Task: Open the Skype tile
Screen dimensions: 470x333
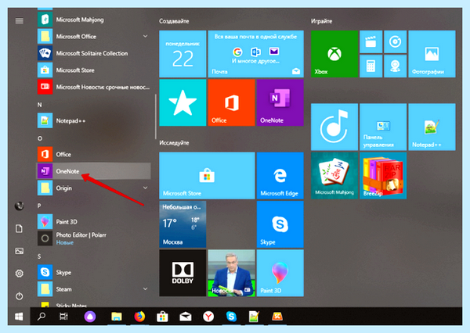Action: 280,224
